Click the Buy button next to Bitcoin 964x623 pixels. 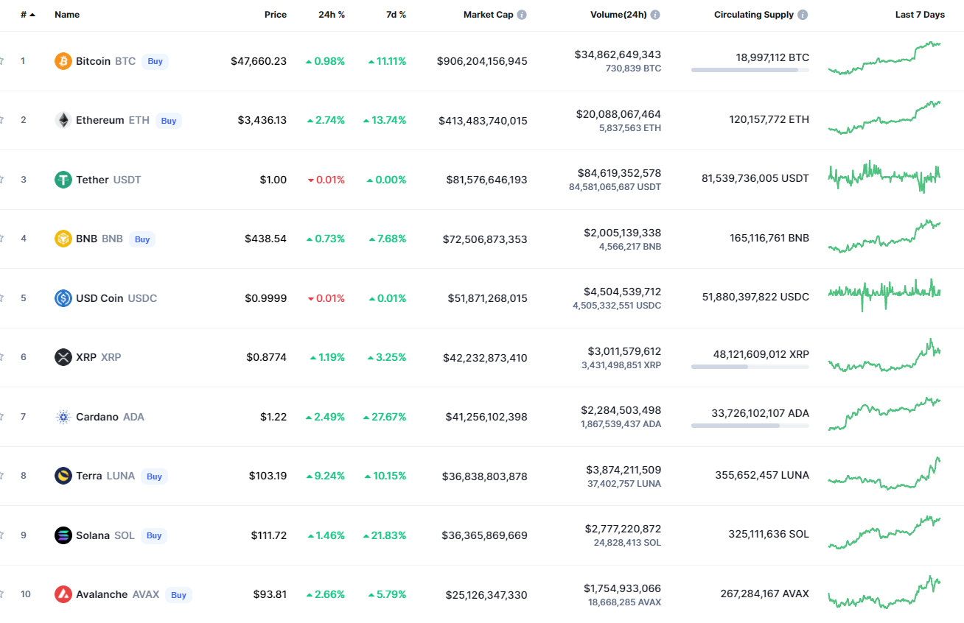pyautogui.click(x=155, y=61)
